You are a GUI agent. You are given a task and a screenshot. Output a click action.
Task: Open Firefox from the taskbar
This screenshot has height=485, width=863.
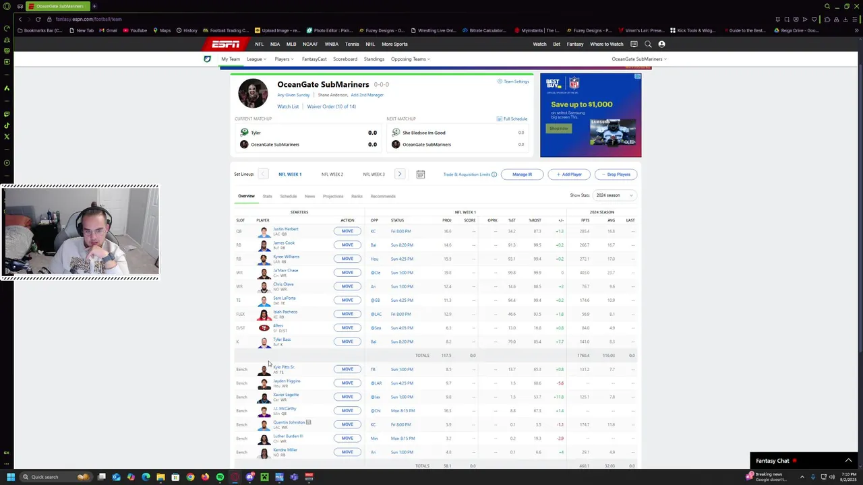[205, 477]
